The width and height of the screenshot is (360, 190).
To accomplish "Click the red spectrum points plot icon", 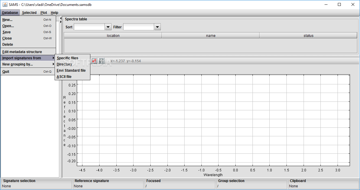I will click(95, 61).
